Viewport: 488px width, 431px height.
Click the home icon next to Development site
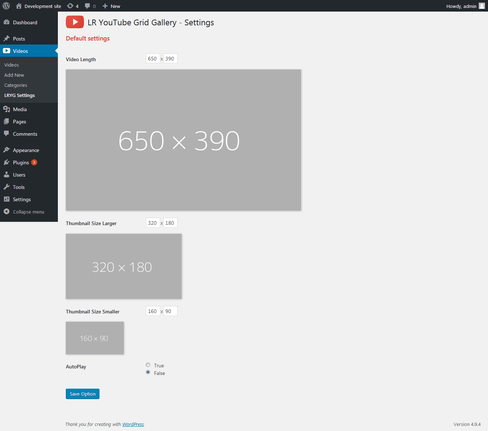[x=19, y=6]
